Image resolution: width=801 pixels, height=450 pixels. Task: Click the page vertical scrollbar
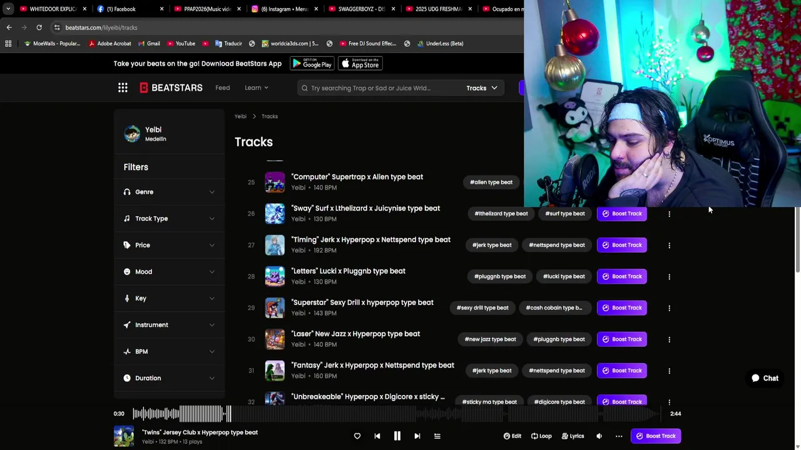pyautogui.click(x=797, y=241)
